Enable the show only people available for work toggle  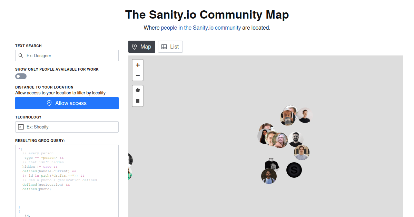21,76
